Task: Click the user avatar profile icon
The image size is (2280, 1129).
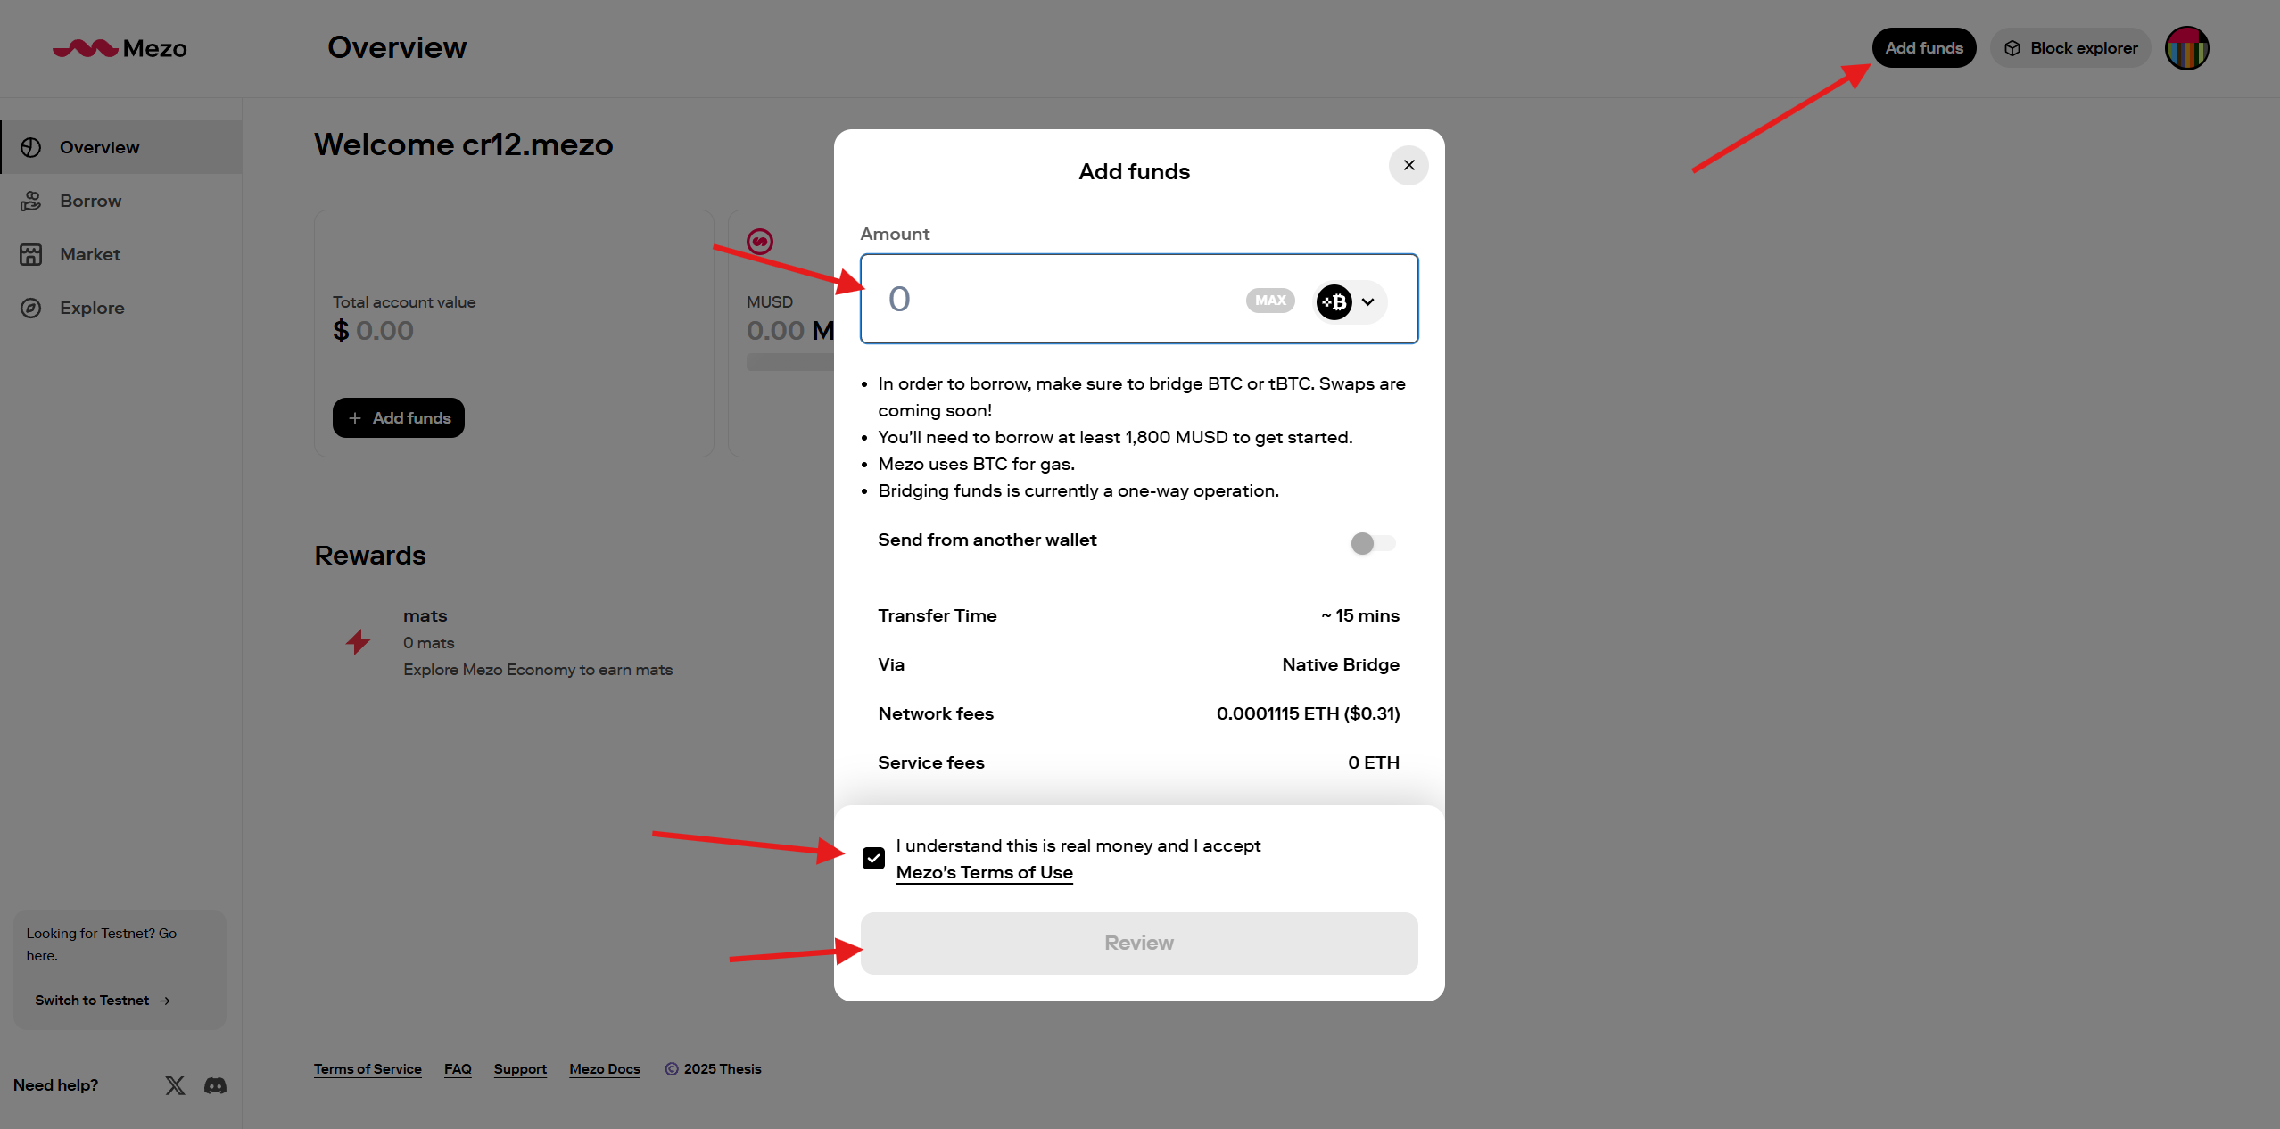Action: pos(2186,48)
